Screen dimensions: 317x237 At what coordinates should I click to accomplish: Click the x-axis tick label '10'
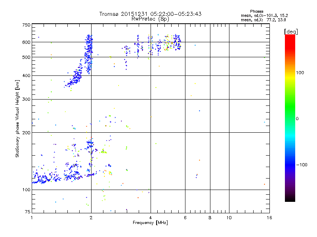coord(229,218)
